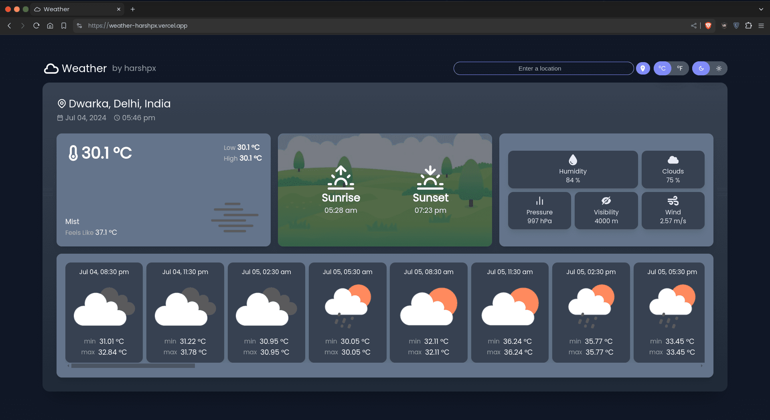Switch units to Celsius

point(662,69)
